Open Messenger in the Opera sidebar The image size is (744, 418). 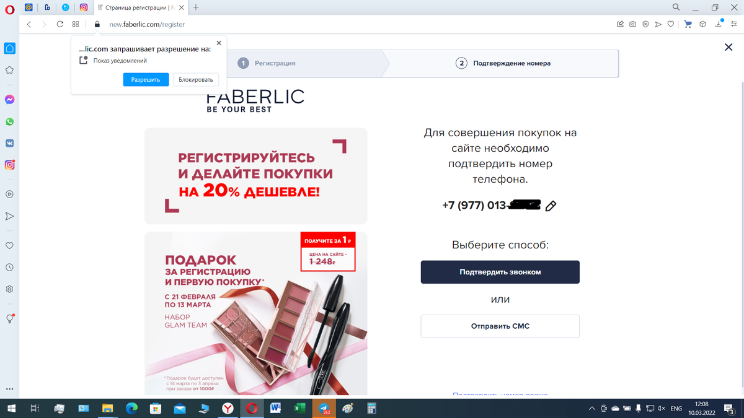(x=10, y=99)
